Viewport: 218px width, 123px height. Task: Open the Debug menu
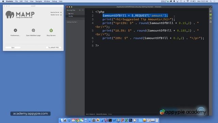pos(54,1)
